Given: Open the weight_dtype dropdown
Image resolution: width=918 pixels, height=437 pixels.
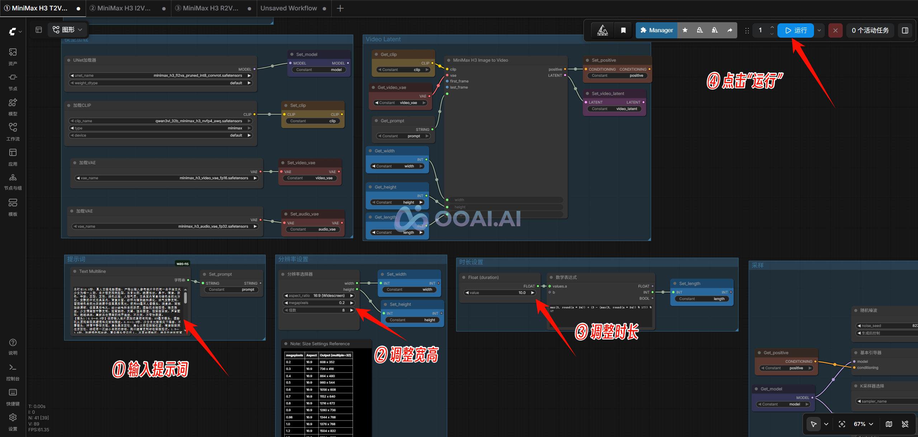Looking at the screenshot, I should click(x=161, y=83).
